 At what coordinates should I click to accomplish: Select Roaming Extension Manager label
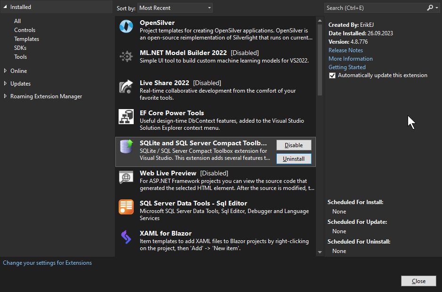click(46, 96)
